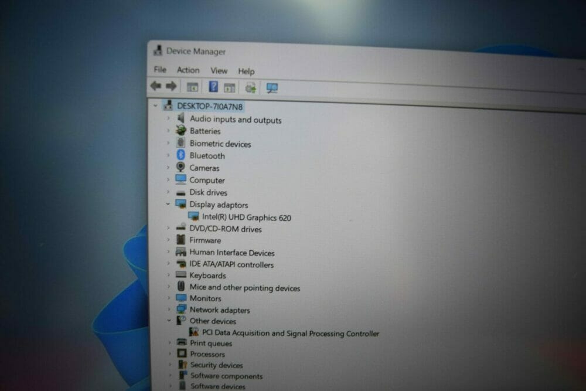The width and height of the screenshot is (586, 391).
Task: Collapse the Other devices node
Action: [x=169, y=320]
